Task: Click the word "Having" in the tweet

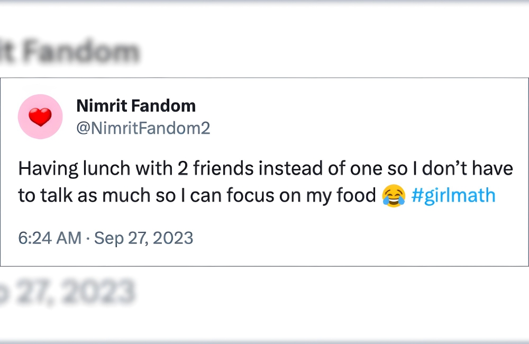Action: pyautogui.click(x=47, y=169)
